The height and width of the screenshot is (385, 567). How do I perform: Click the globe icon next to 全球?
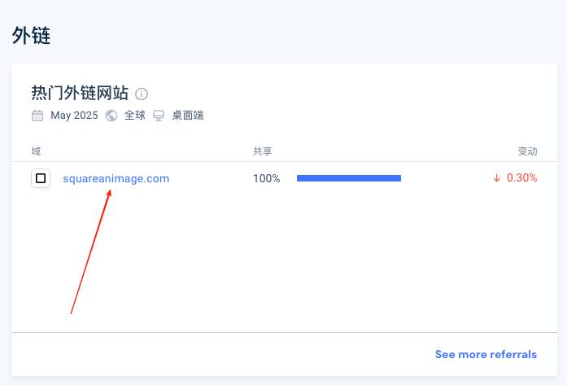(111, 116)
